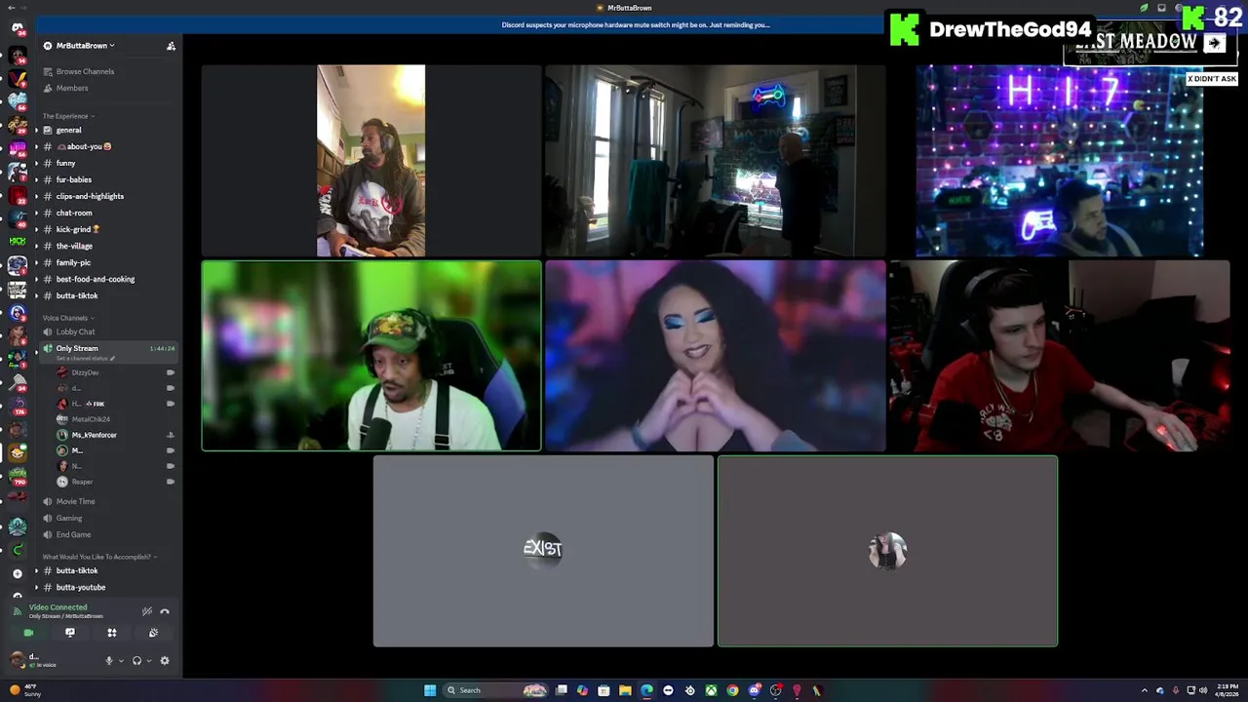Open Xbox app from taskbar
The width and height of the screenshot is (1248, 702).
(712, 690)
